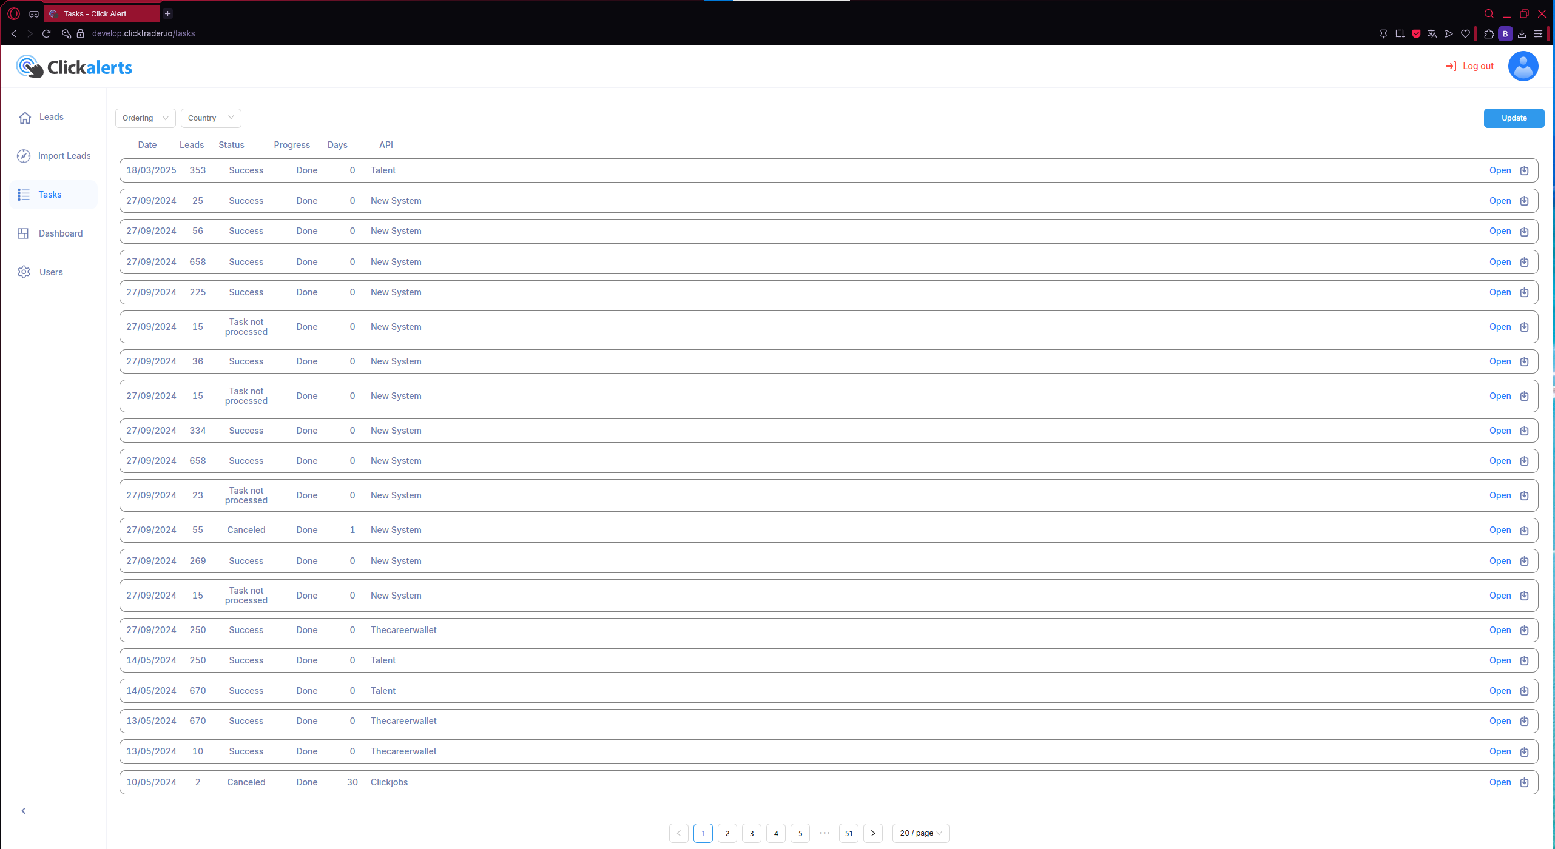Click the download icon on the 18/03/2025 Talent row

click(1524, 170)
